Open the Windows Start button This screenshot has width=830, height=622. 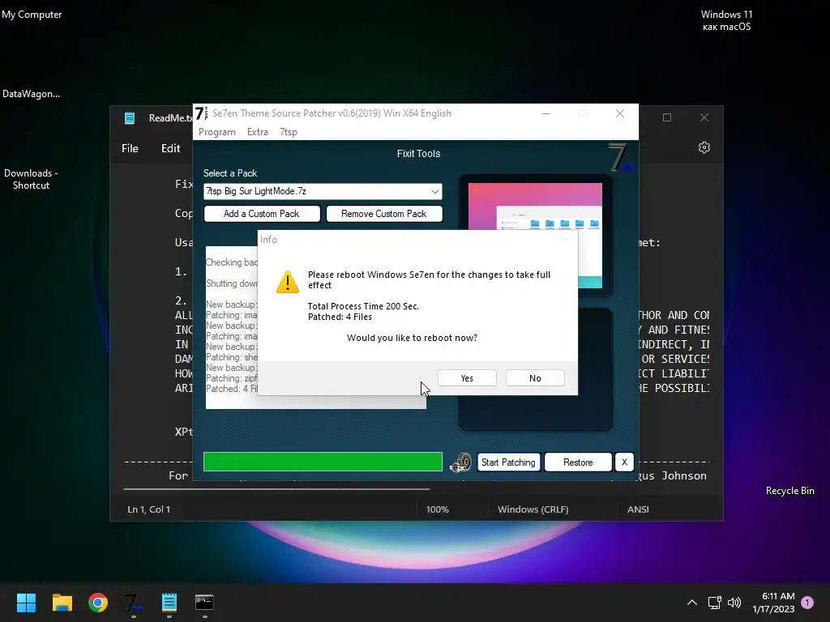click(x=26, y=603)
